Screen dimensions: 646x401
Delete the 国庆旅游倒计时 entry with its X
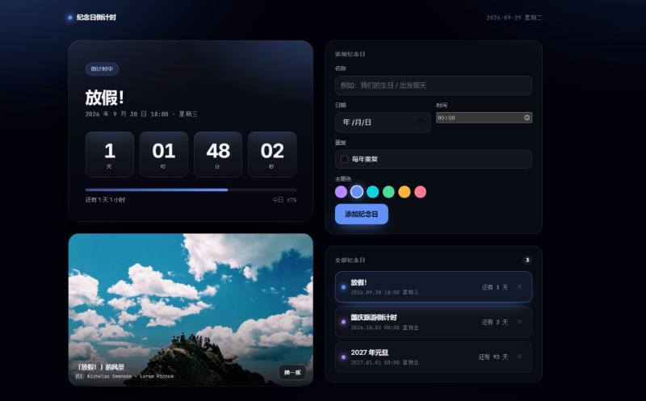pyautogui.click(x=519, y=322)
